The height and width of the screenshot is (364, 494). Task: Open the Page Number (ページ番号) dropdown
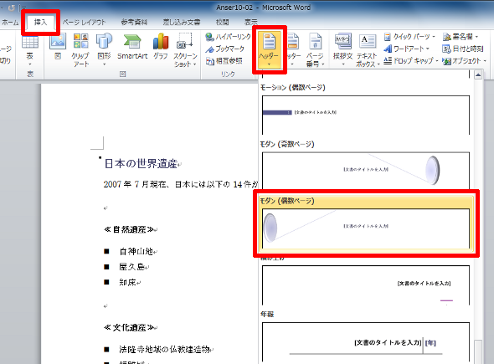click(315, 50)
